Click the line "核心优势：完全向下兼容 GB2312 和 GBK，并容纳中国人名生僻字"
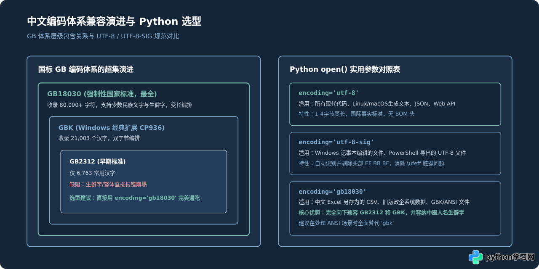The height and width of the screenshot is (269, 539). (382, 212)
